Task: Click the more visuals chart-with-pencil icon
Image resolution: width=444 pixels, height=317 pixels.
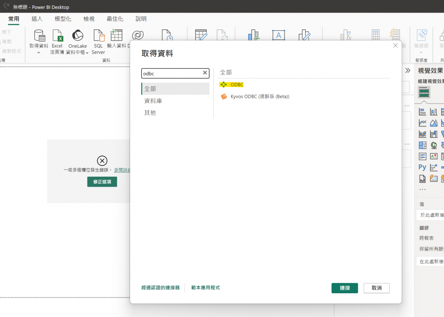Action: (305, 36)
